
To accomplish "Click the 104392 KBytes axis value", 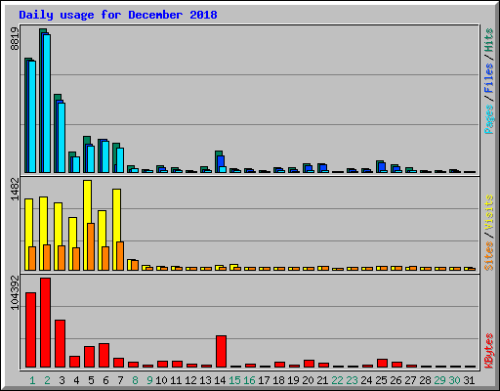I will 15,292.
